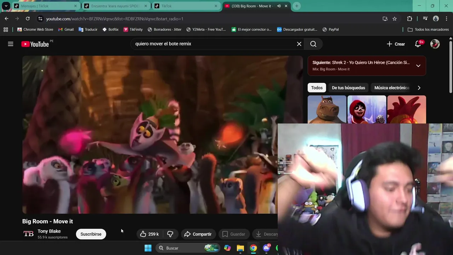Open PayPal bookmark

pyautogui.click(x=331, y=29)
